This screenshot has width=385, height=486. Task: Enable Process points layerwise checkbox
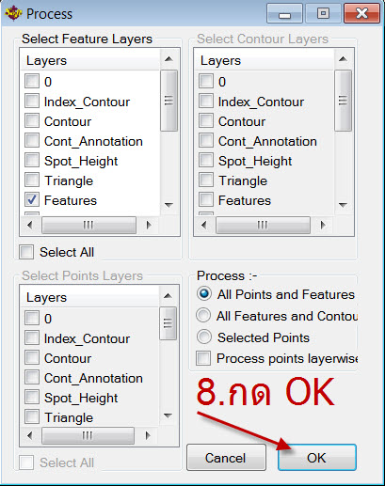click(x=203, y=358)
